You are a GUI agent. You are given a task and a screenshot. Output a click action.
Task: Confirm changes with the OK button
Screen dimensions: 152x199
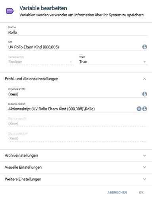tap(141, 192)
